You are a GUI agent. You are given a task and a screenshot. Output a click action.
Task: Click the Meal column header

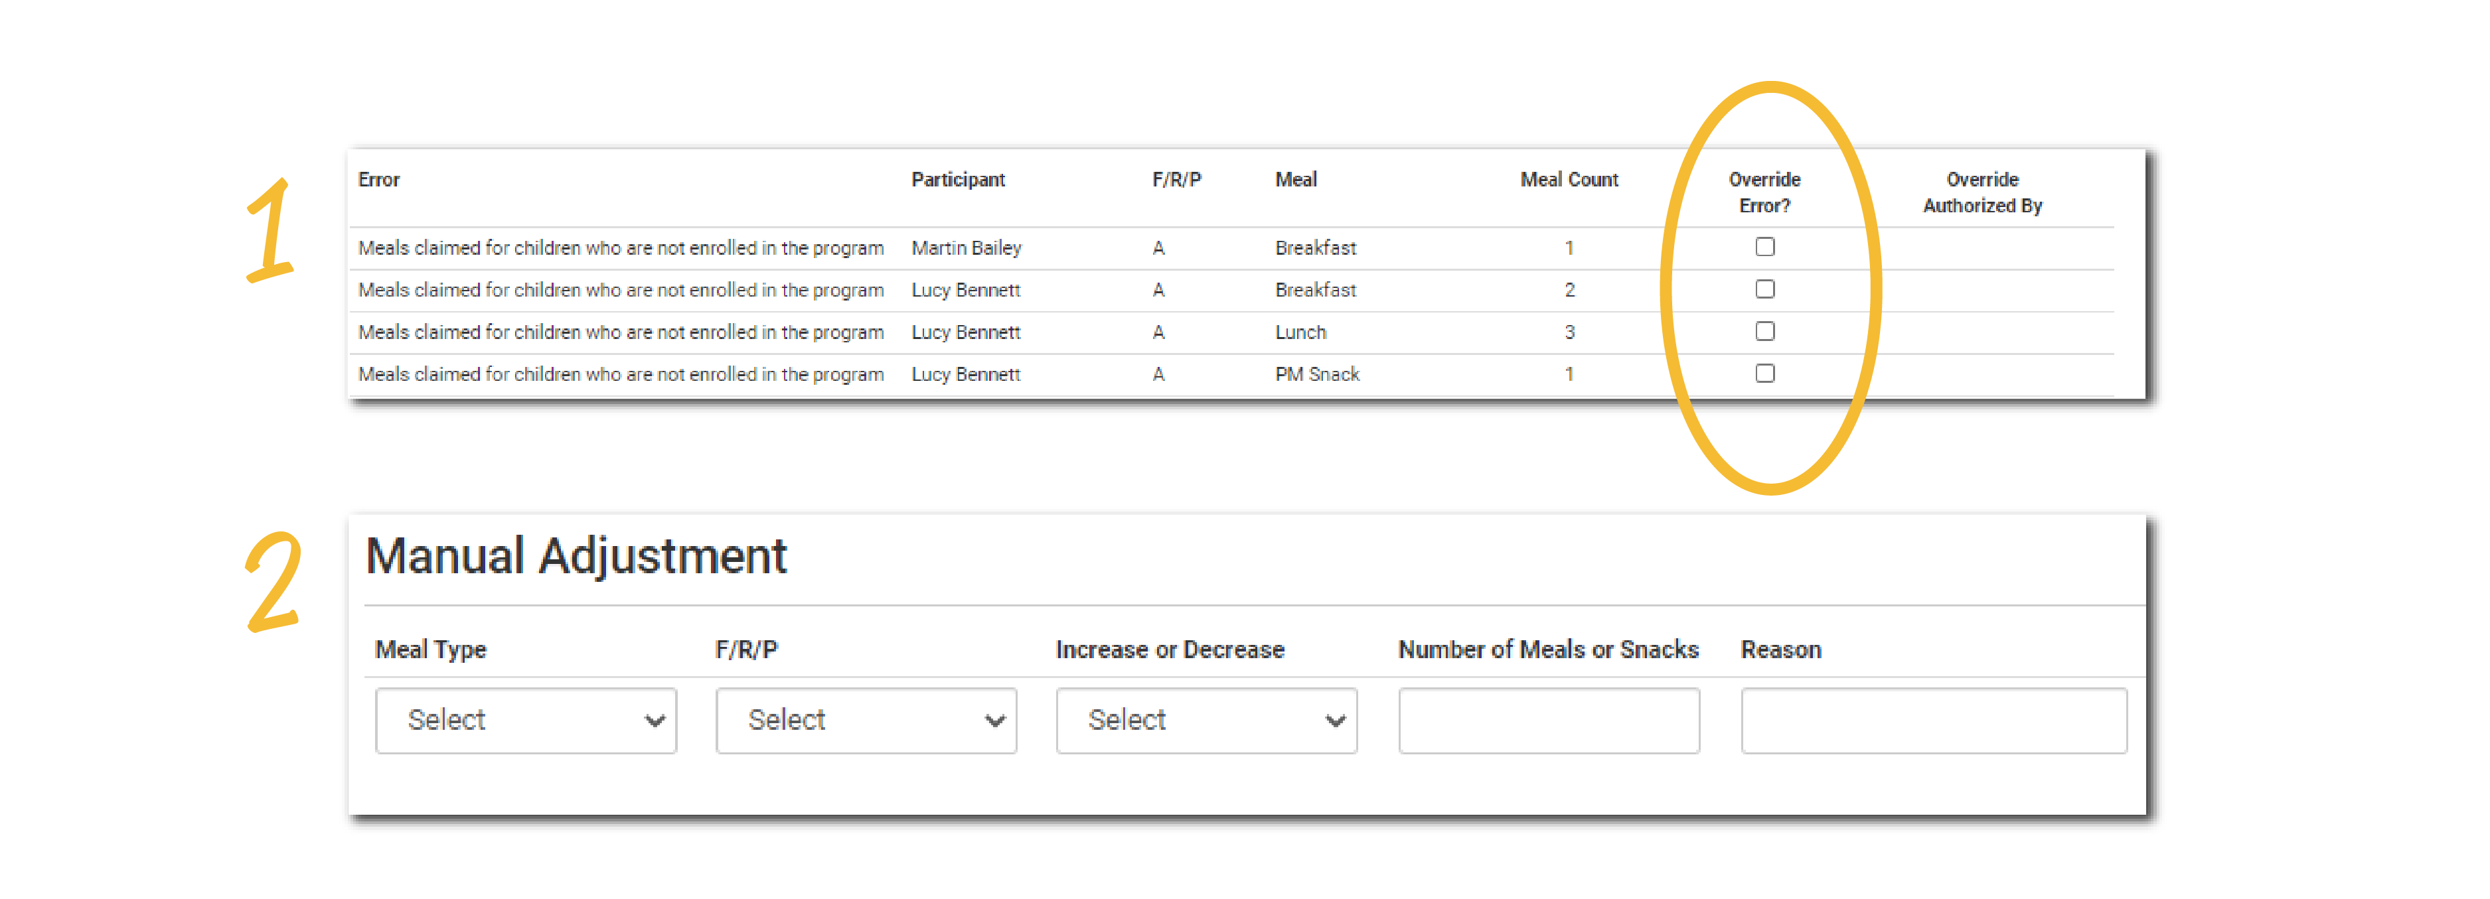[1294, 180]
